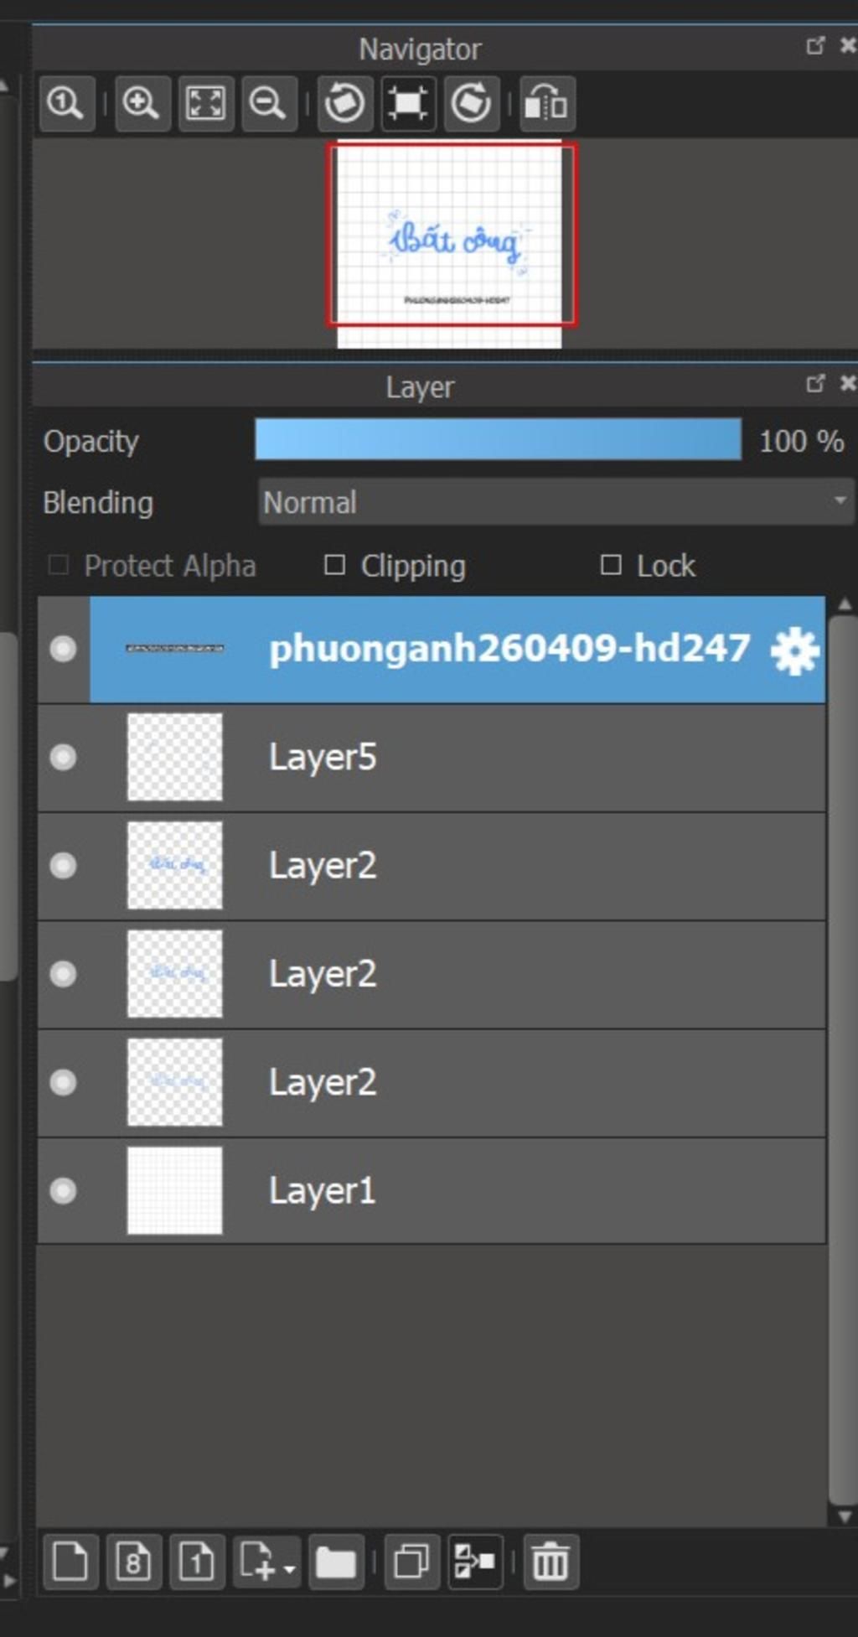Select the Layer5 row
Screen dimensions: 858x1637
[432, 758]
